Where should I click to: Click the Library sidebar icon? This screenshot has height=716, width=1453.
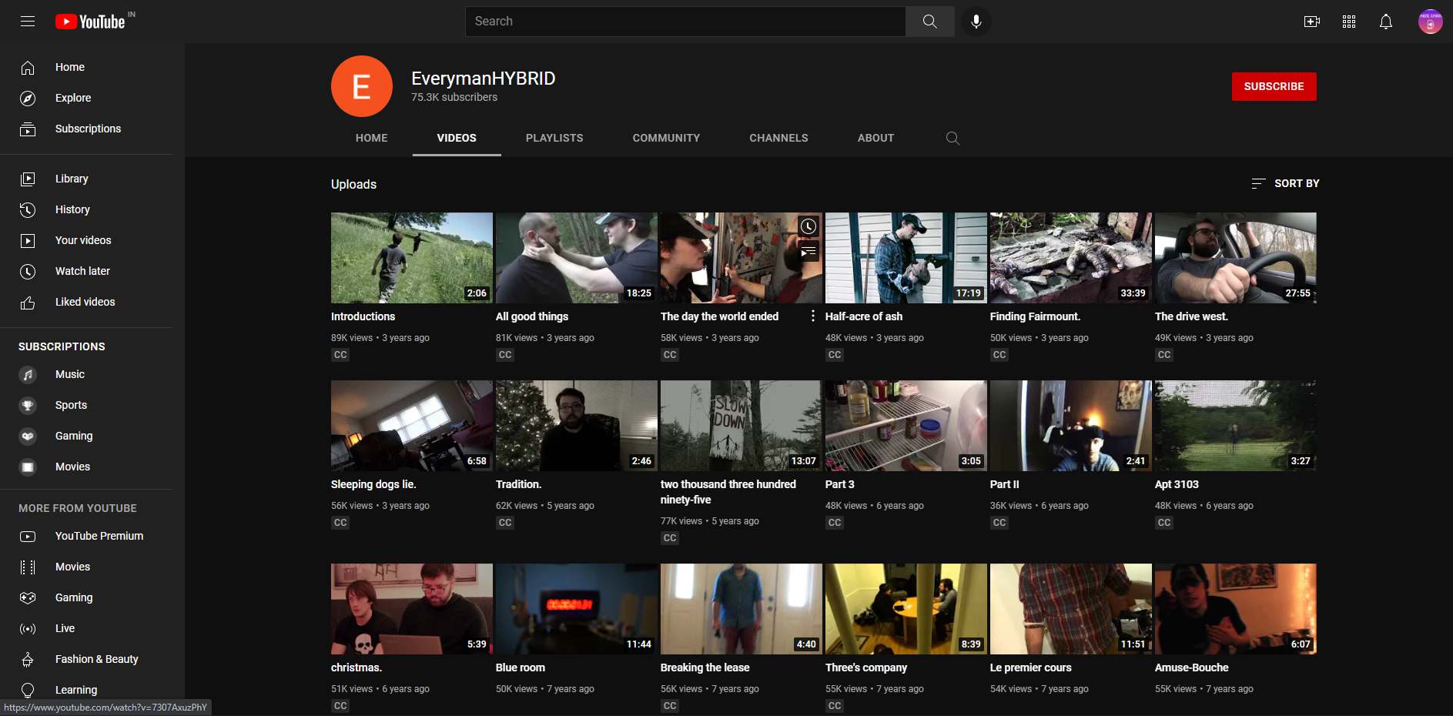pos(28,179)
